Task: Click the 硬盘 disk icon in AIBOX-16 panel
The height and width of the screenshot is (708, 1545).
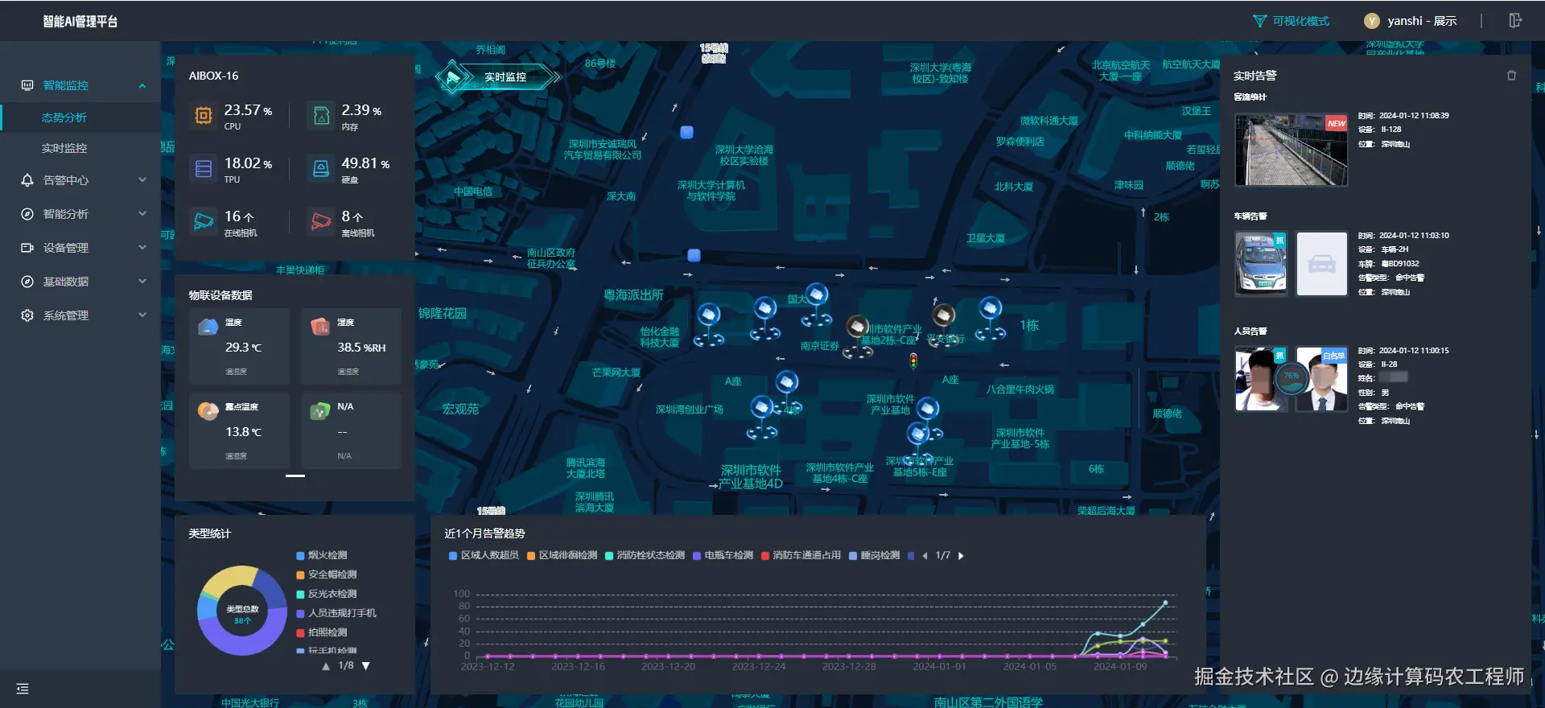Action: 321,169
